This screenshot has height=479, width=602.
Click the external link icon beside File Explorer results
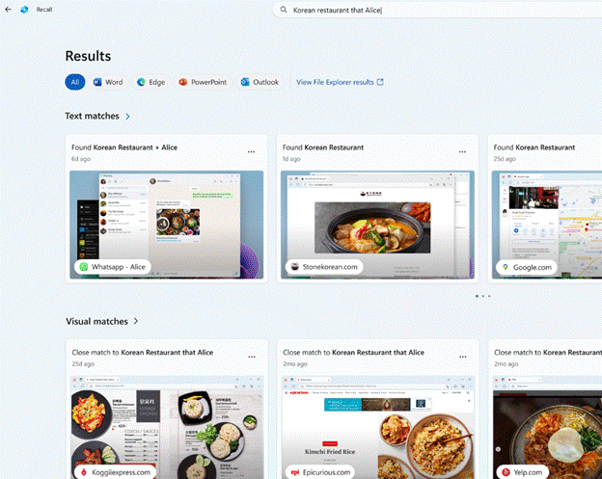(380, 82)
